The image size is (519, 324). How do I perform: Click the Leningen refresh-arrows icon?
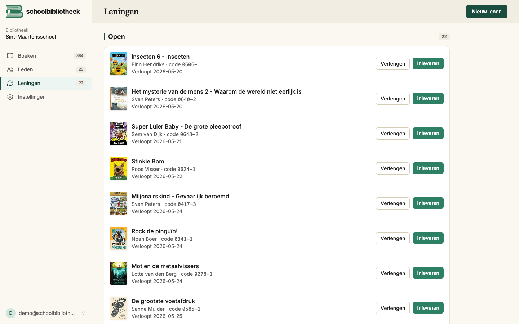pos(10,83)
